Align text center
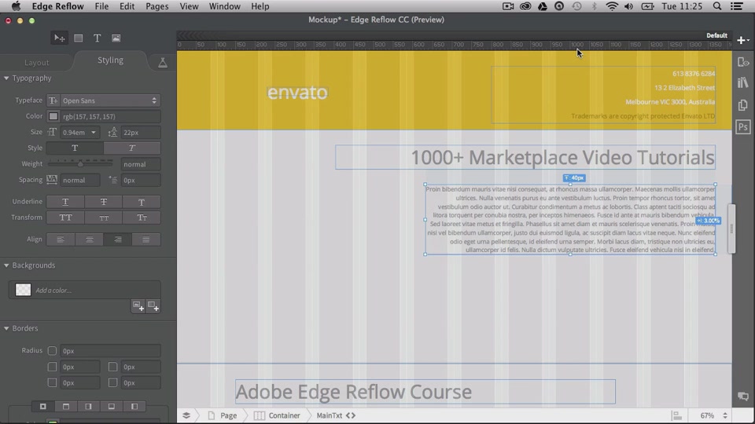 tap(89, 239)
